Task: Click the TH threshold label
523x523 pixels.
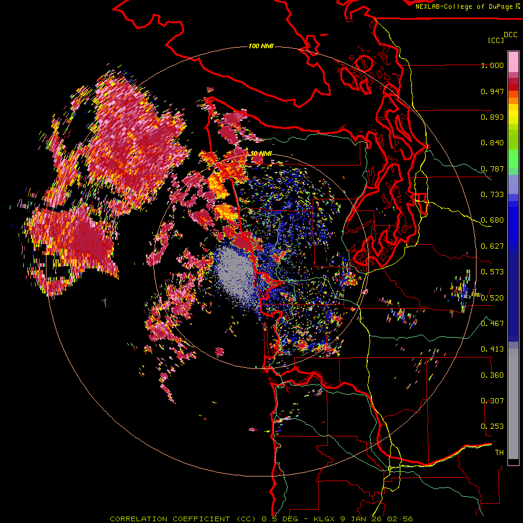Action: click(x=499, y=453)
